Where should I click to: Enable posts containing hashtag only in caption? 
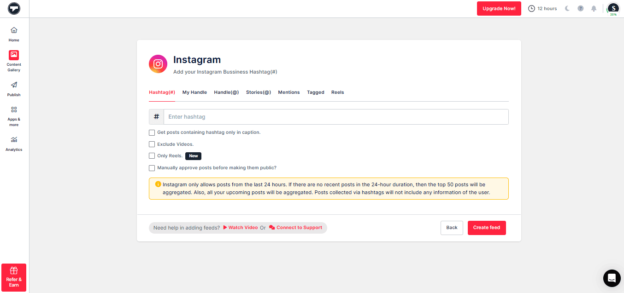pyautogui.click(x=152, y=132)
